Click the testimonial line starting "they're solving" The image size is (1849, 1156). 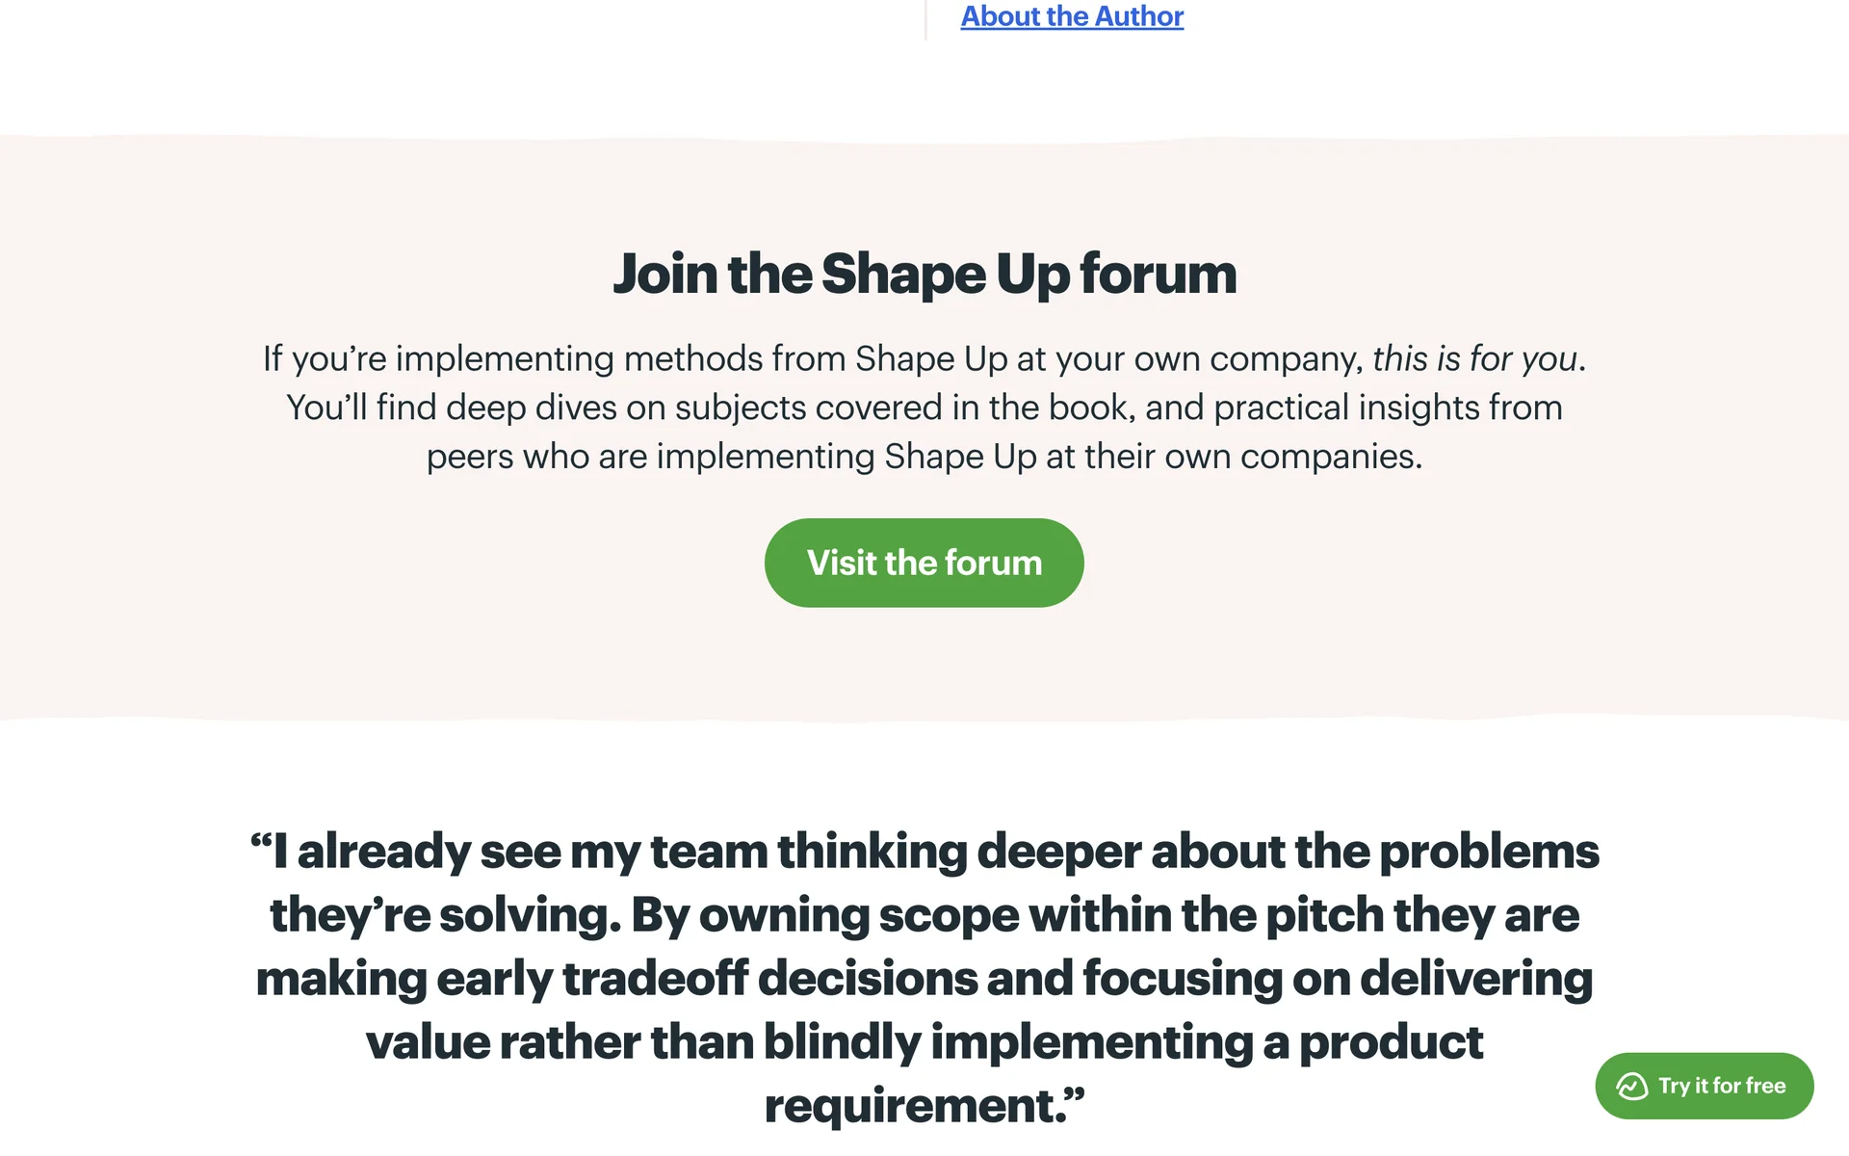pos(924,915)
